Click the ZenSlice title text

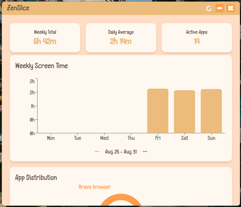click(18, 8)
